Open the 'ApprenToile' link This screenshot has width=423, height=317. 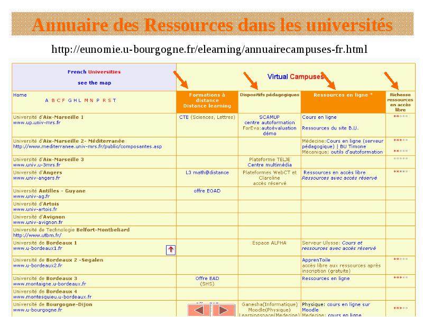[316, 260]
